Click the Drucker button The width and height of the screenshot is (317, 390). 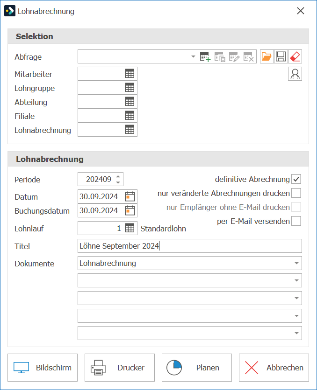click(120, 368)
